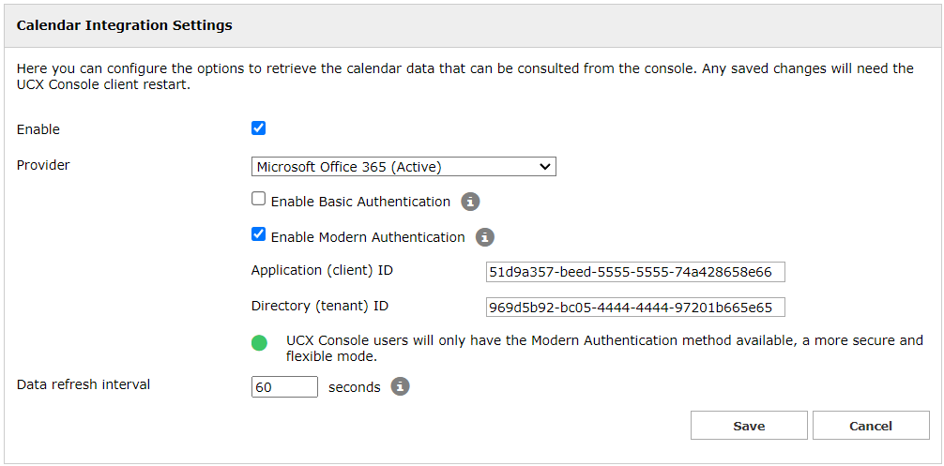This screenshot has height=466, width=944.
Task: Click the Data refresh interval input box
Action: point(284,386)
